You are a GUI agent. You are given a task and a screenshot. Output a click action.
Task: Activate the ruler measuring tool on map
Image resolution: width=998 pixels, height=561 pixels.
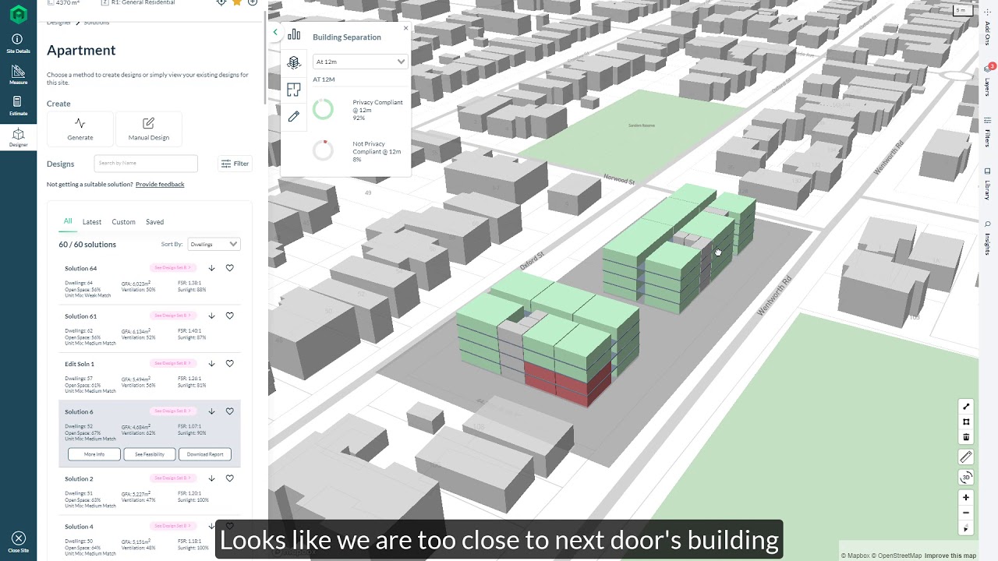coord(966,457)
